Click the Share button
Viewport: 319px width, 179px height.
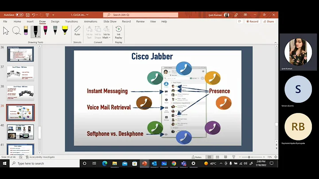(x=268, y=21)
